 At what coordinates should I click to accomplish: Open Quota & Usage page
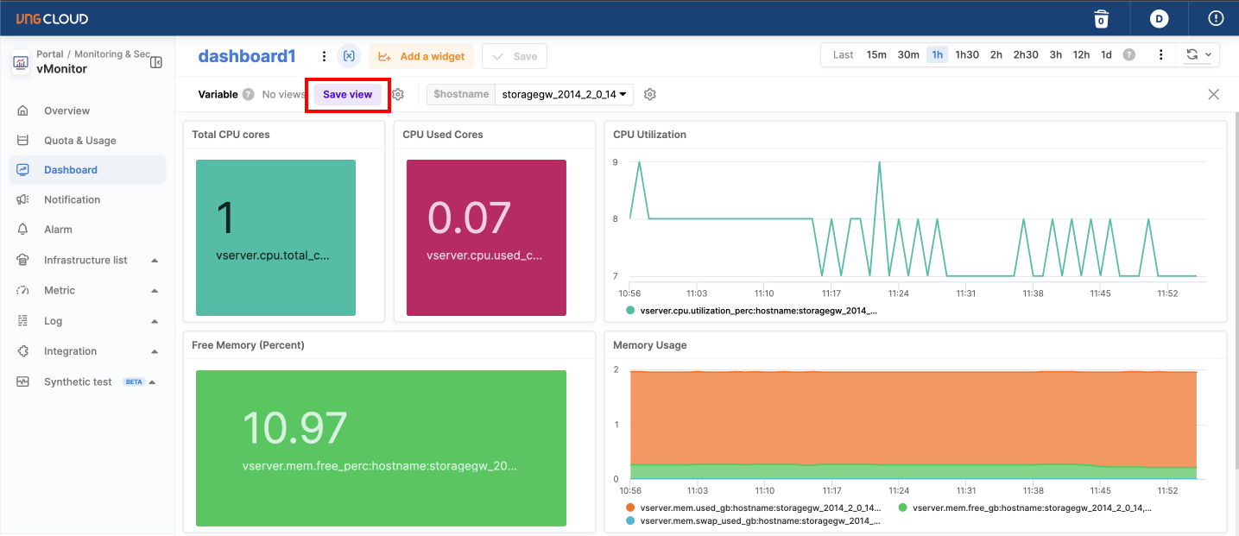[80, 141]
